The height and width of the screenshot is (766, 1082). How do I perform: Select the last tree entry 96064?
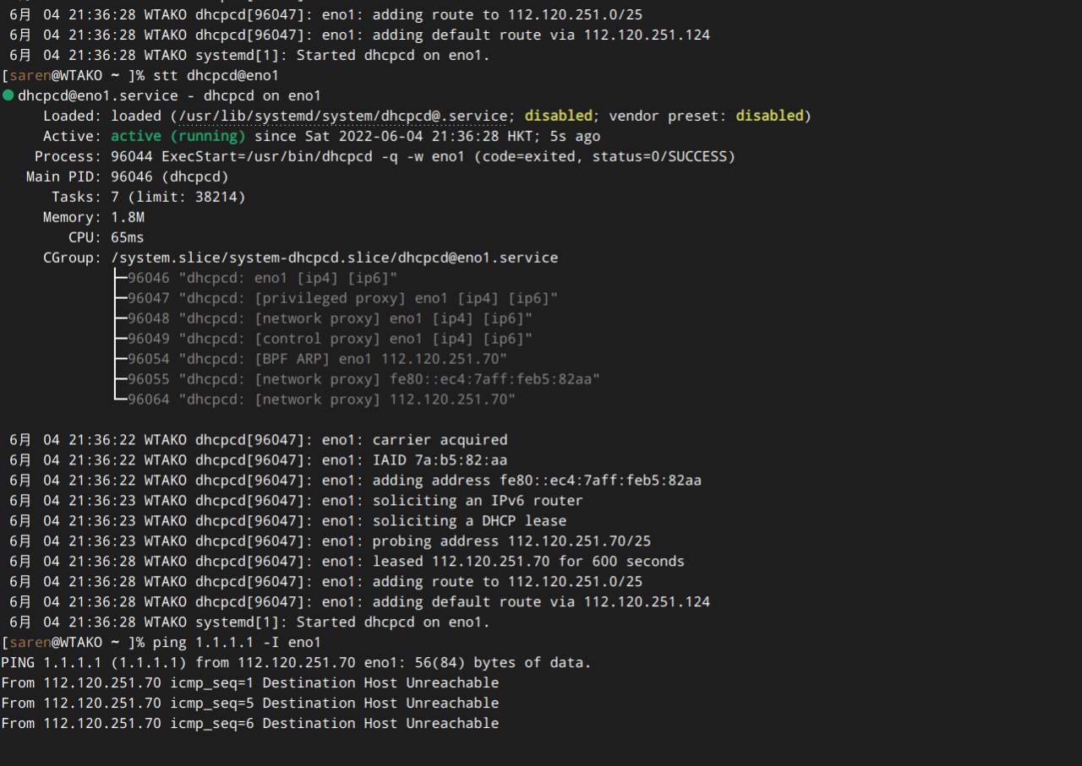[x=321, y=399]
